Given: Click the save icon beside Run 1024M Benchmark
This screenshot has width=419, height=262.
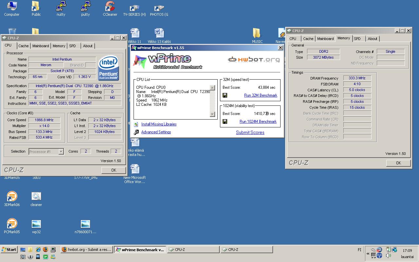Looking at the screenshot, I should [x=225, y=122].
